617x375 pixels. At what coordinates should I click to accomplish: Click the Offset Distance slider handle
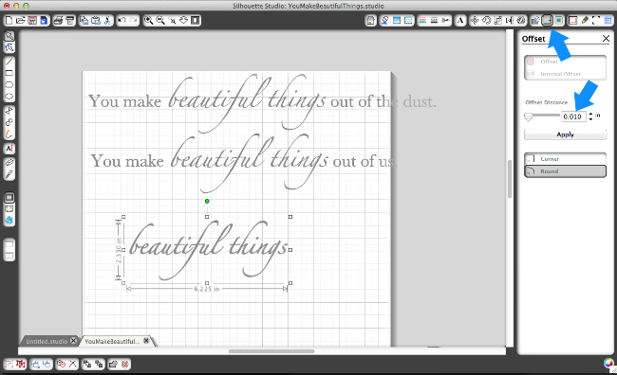click(529, 116)
